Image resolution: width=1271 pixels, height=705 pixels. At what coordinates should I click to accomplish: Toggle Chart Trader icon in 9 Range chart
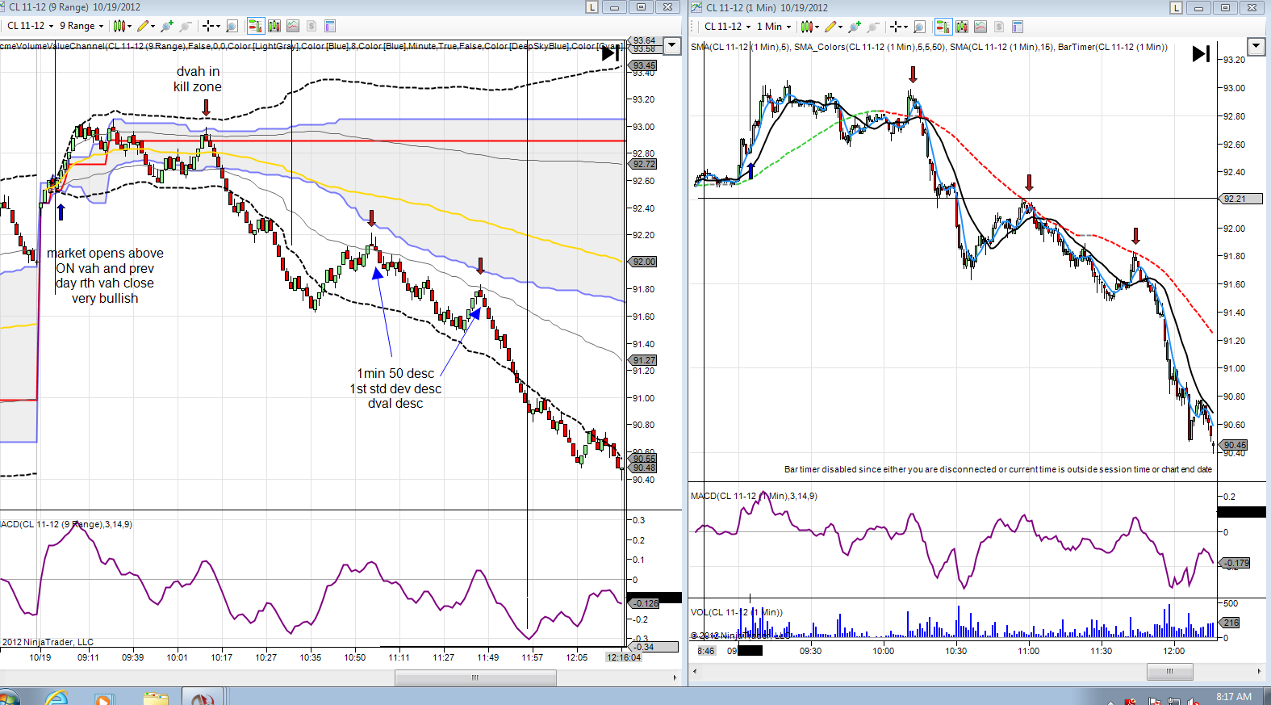click(x=256, y=27)
